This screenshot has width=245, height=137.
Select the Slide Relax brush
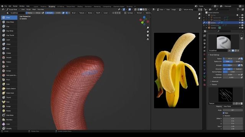(9, 115)
